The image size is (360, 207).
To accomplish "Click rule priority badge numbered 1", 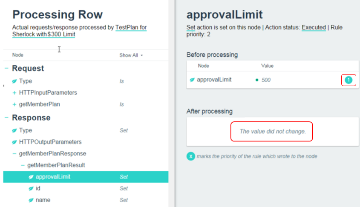I will coord(348,80).
